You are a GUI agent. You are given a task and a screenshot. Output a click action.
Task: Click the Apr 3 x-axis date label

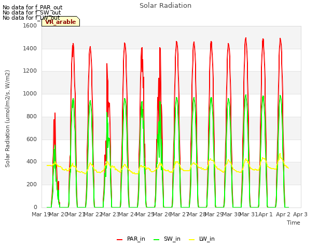[x=300, y=214]
